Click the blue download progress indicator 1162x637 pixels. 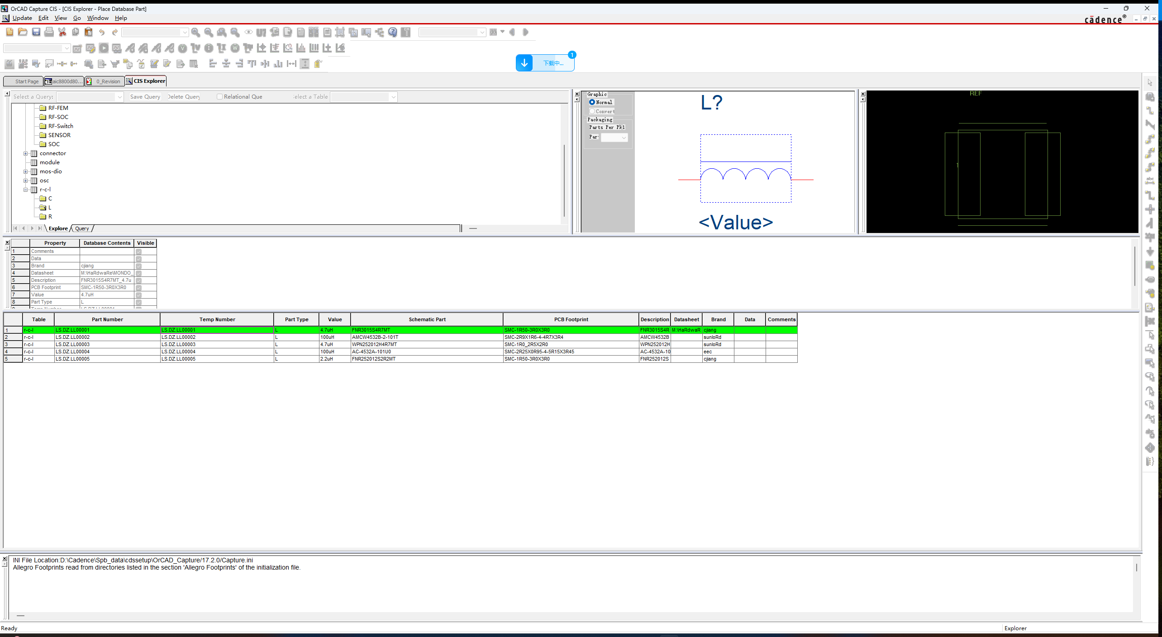545,63
